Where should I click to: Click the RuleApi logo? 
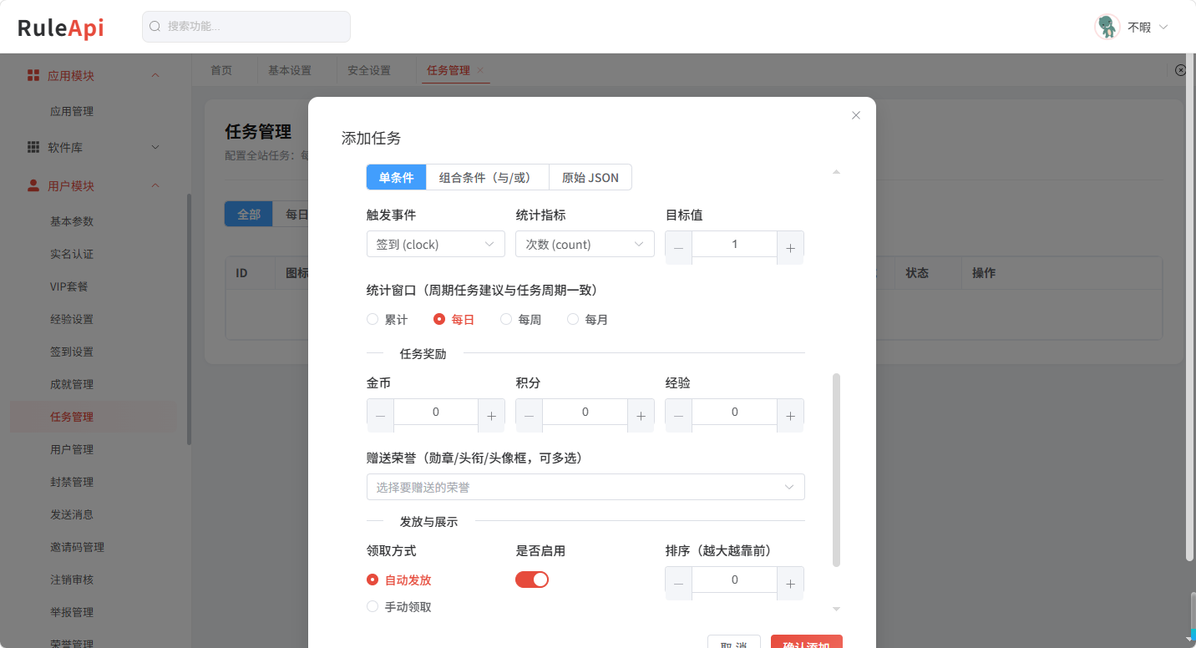click(x=61, y=28)
